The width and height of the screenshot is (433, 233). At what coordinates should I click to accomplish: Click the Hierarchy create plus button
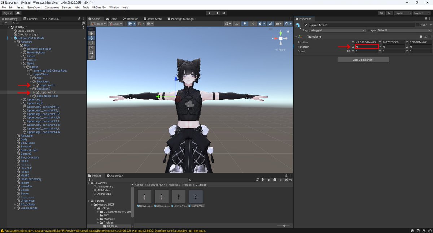[4, 23]
